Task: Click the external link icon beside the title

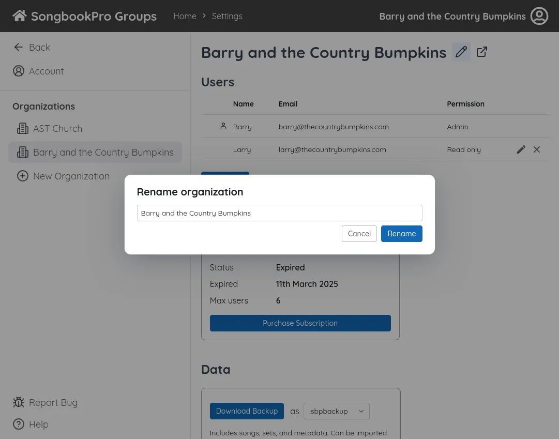Action: tap(481, 52)
